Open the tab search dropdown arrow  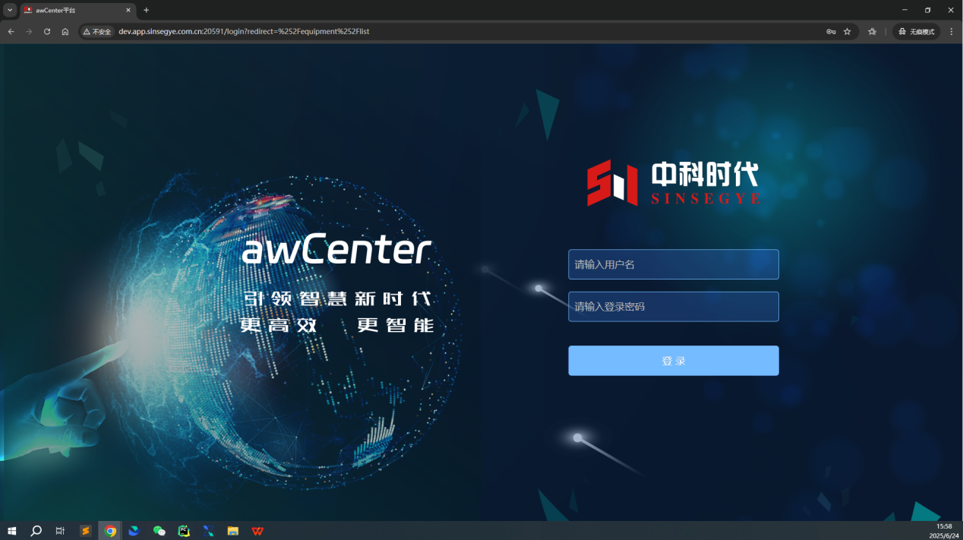tap(10, 10)
